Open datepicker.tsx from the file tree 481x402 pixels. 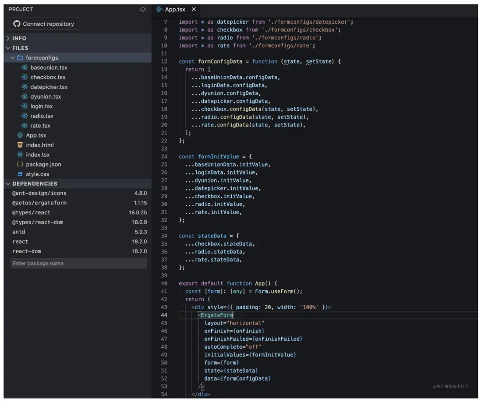pos(49,87)
